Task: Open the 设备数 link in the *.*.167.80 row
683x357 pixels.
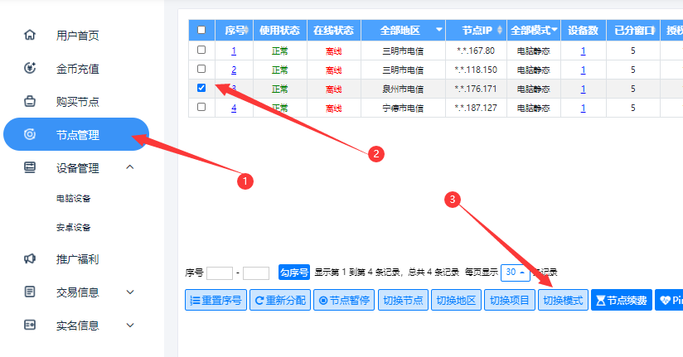Action: (x=584, y=51)
